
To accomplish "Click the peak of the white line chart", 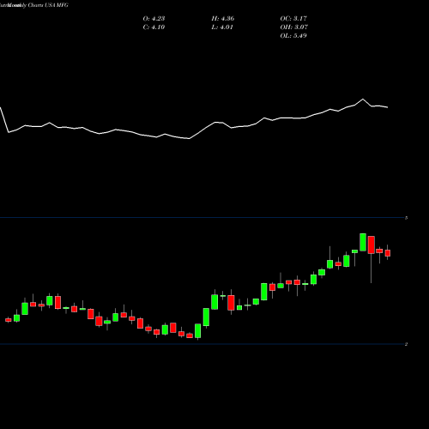I will (363, 100).
